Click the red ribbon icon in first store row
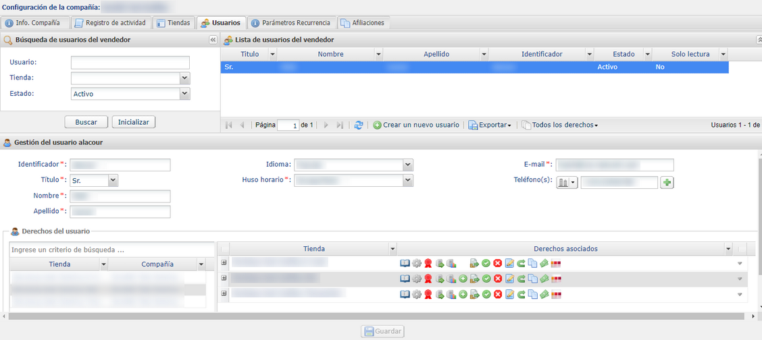This screenshot has width=762, height=340. [428, 263]
